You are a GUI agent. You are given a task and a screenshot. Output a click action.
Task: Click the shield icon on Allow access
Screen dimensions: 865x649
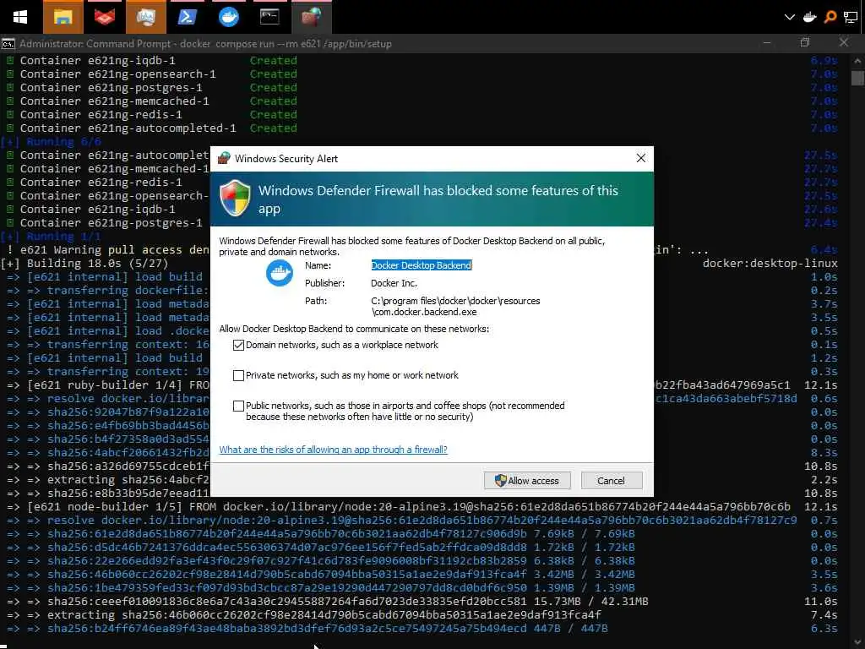[x=500, y=481]
